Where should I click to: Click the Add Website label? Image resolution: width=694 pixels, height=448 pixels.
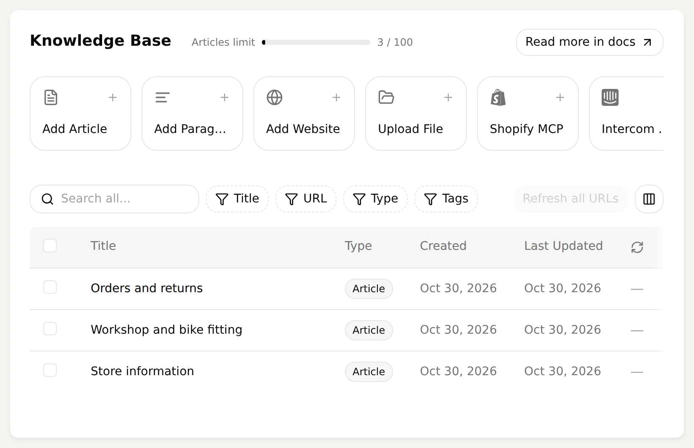click(x=303, y=129)
